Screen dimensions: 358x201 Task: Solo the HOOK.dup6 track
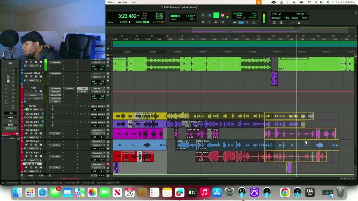[x=36, y=145]
